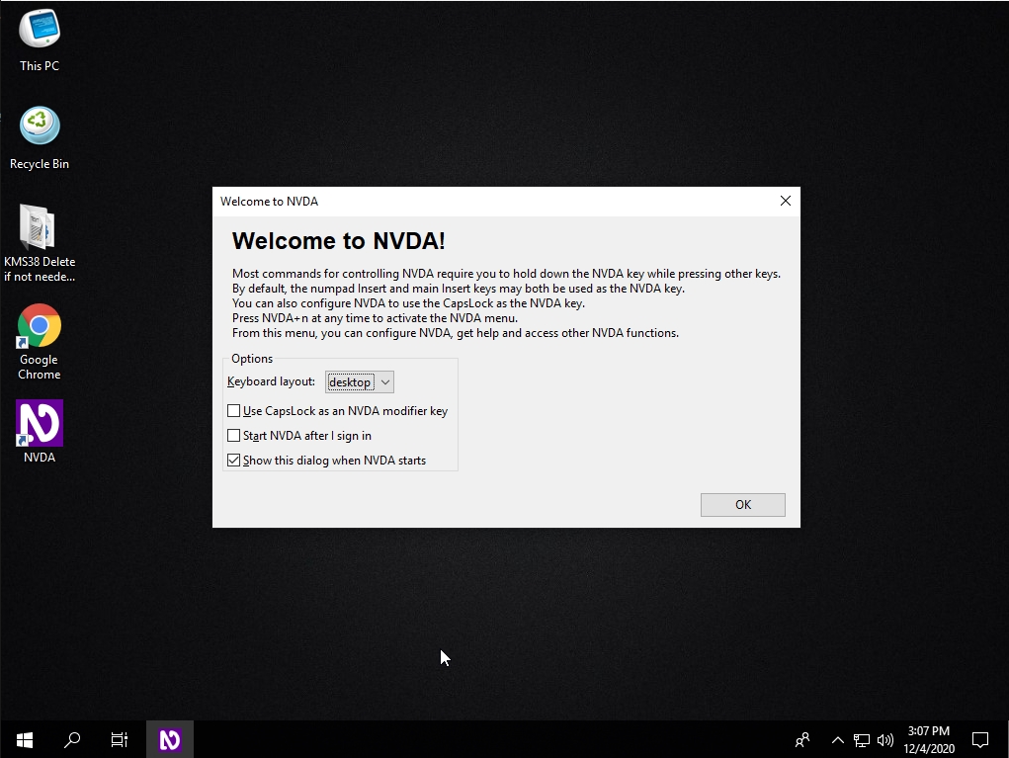Open taskbar search magnifier
The height and width of the screenshot is (758, 1009).
click(72, 740)
